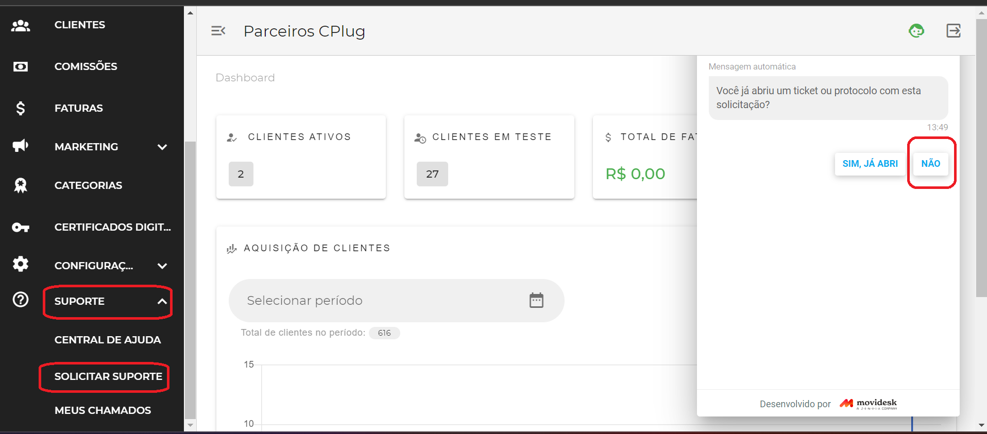Open Central de Ajuda menu item

pos(108,340)
